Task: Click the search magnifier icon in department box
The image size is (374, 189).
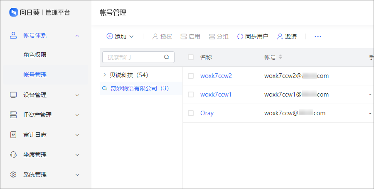Action: (167, 57)
